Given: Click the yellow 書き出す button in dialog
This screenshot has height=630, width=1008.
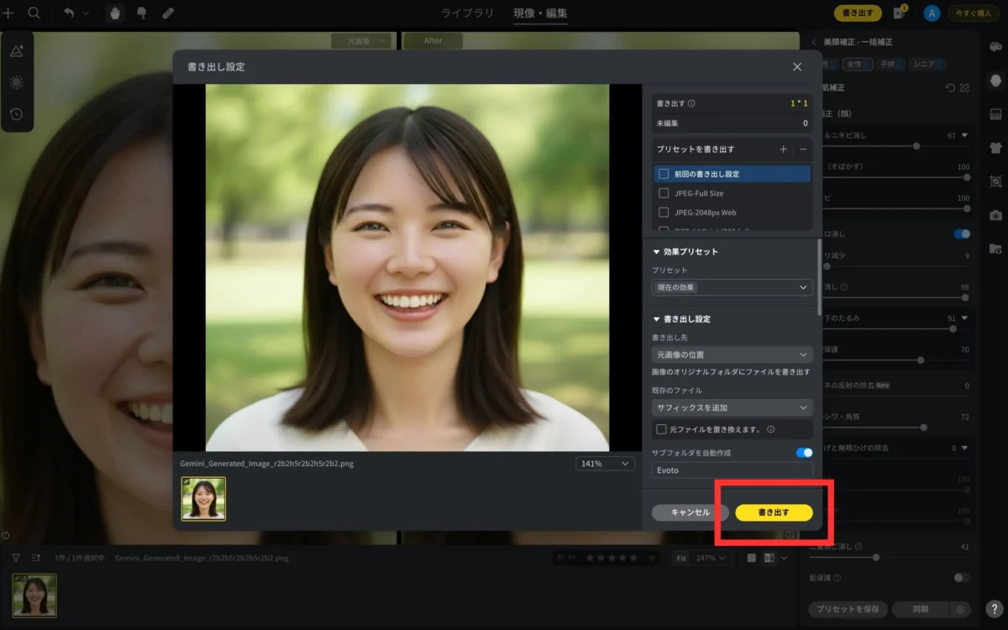Looking at the screenshot, I should [x=774, y=512].
